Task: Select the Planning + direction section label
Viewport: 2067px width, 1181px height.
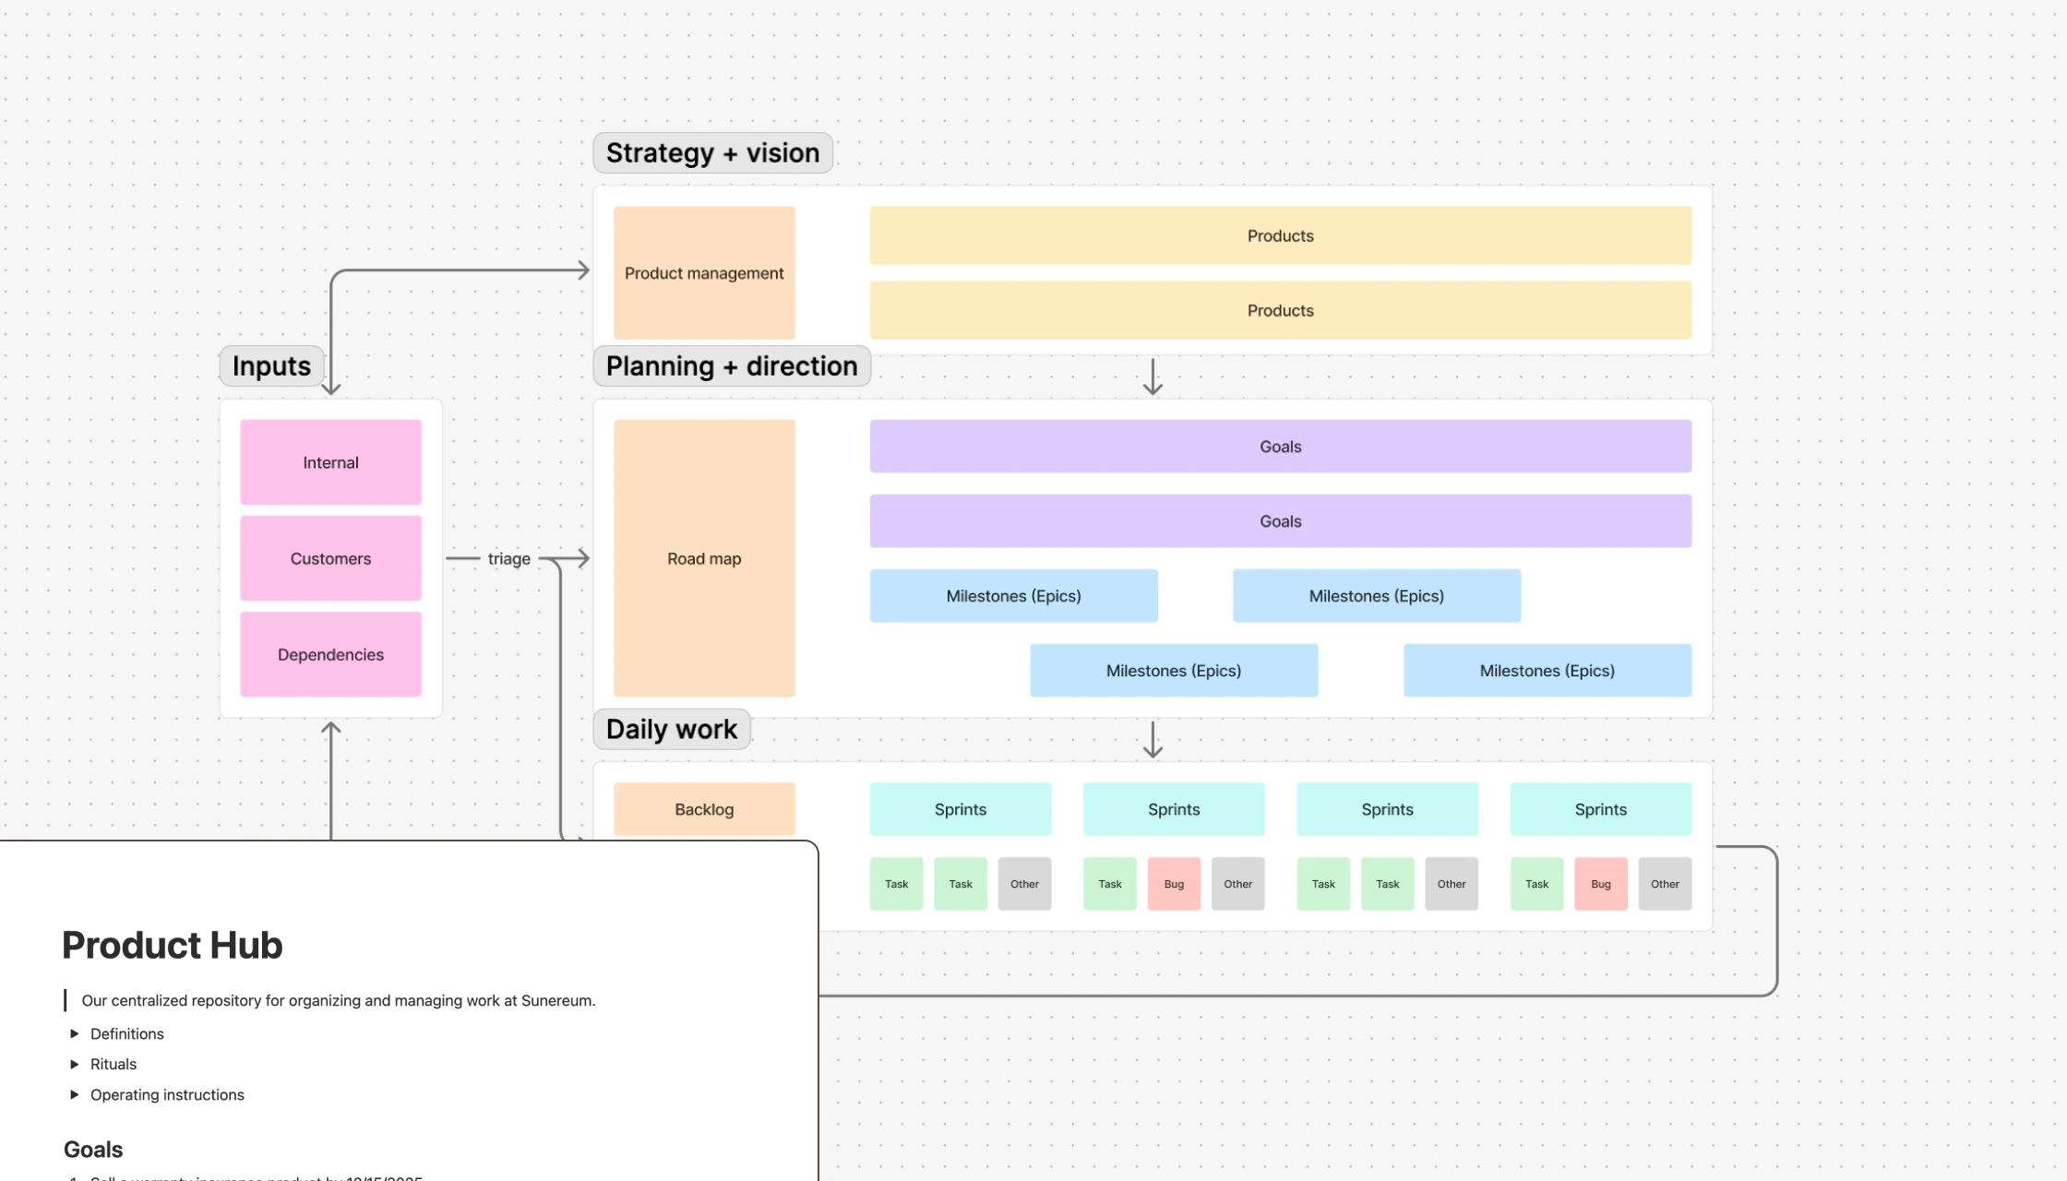Action: [732, 365]
